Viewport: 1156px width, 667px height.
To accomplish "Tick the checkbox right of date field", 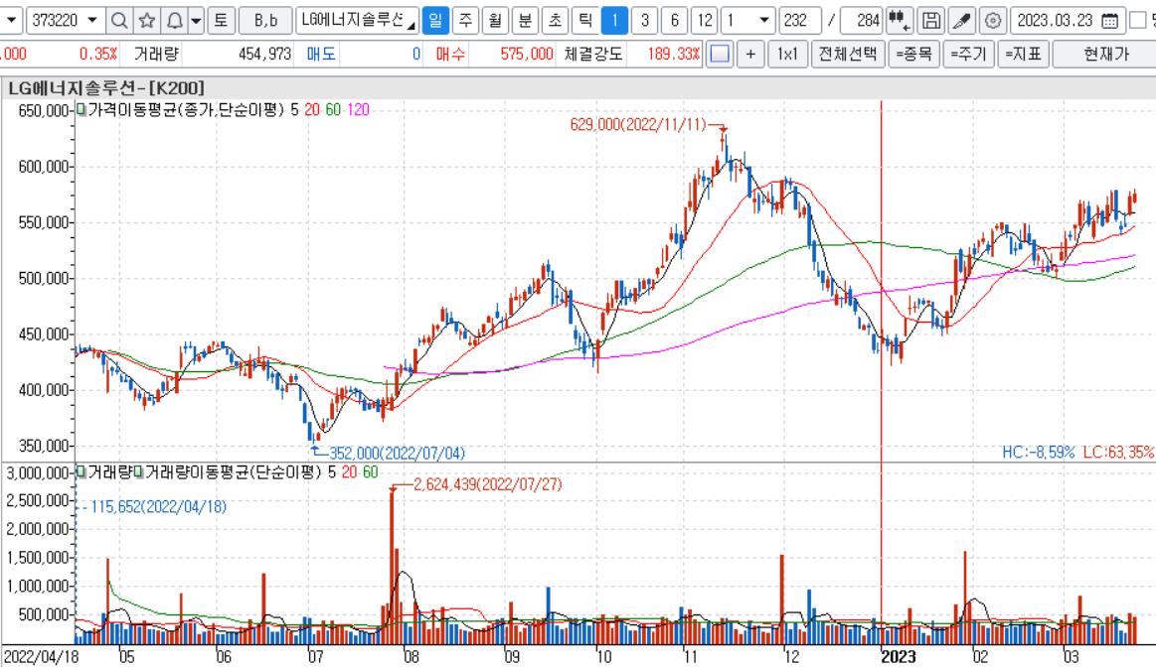I will 1138,21.
